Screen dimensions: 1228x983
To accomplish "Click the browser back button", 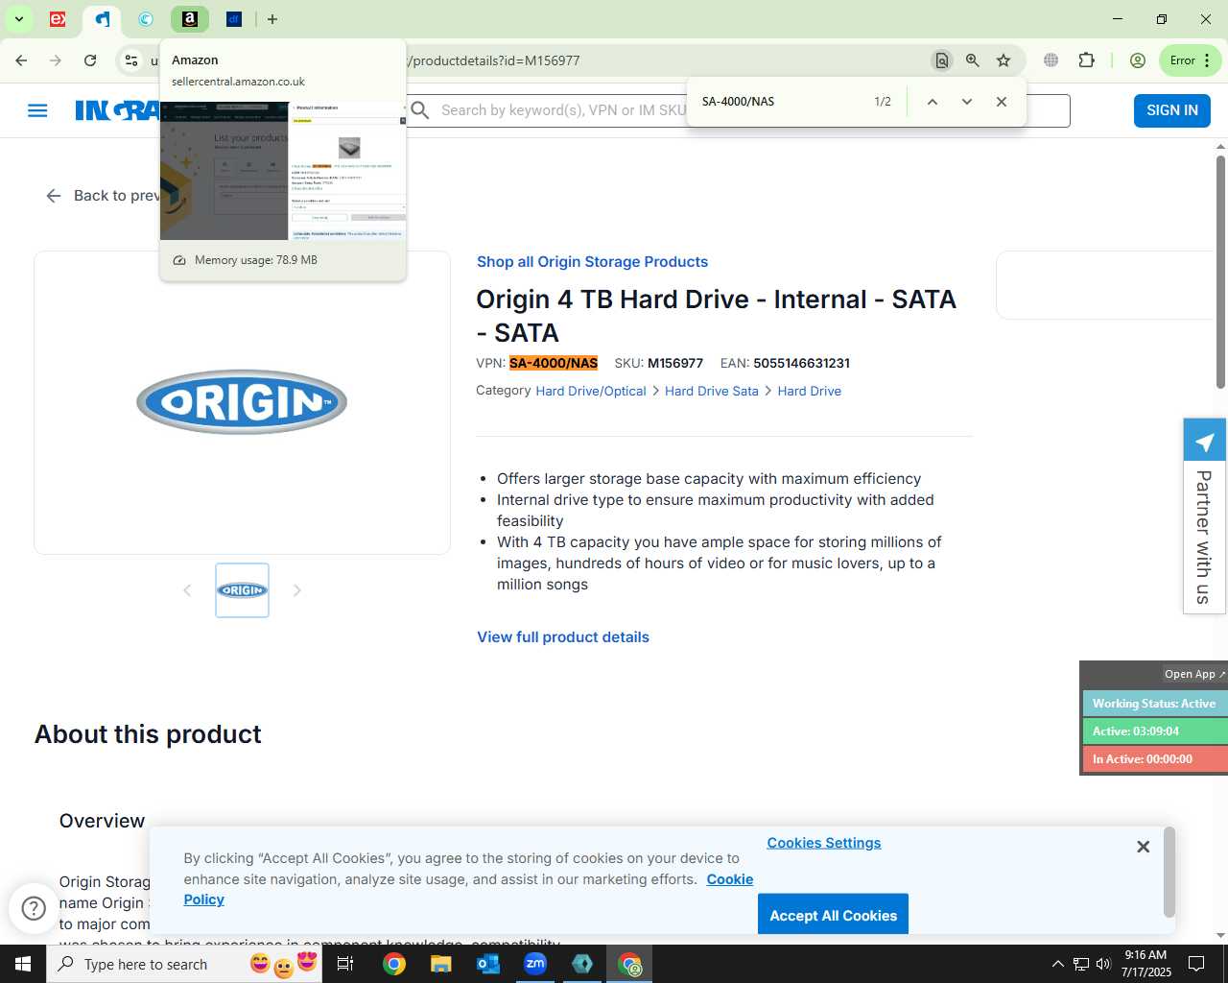I will click(21, 60).
